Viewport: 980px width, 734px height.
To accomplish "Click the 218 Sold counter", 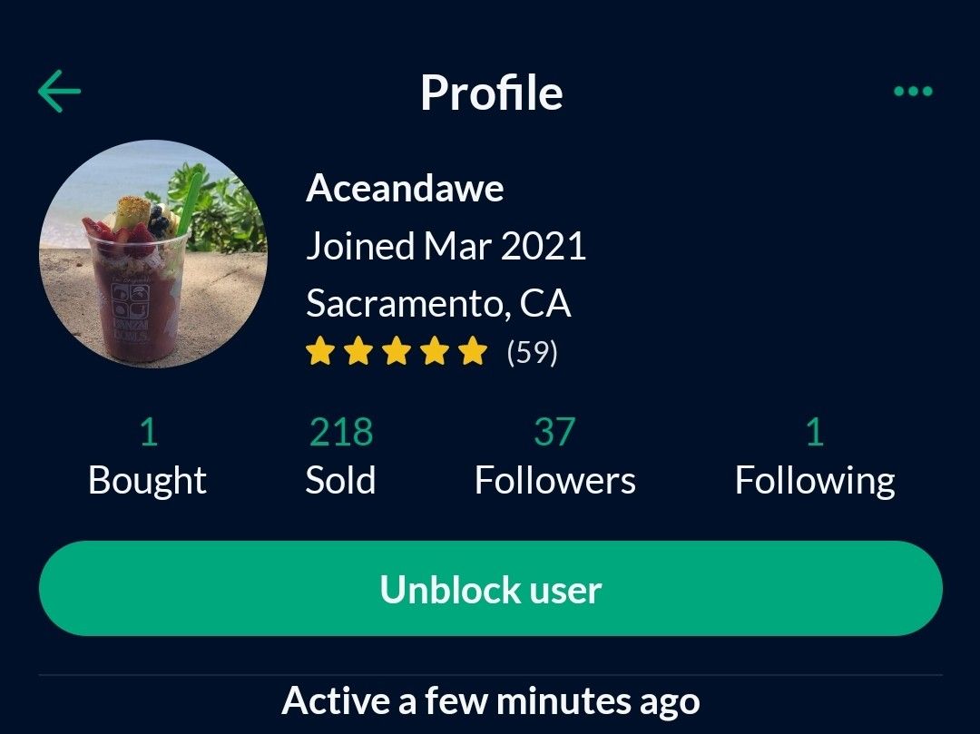I will [x=340, y=434].
